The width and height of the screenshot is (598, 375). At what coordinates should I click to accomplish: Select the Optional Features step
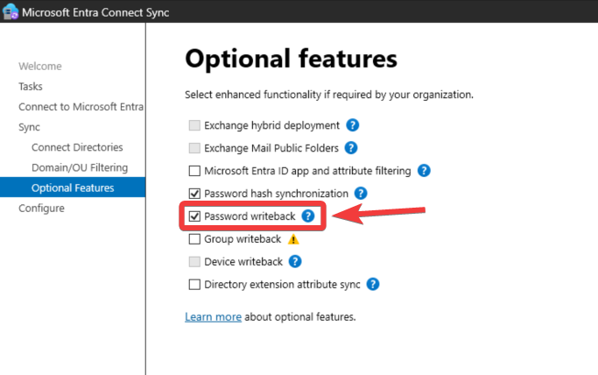pyautogui.click(x=73, y=187)
